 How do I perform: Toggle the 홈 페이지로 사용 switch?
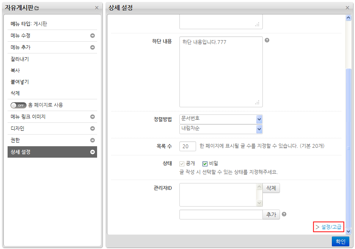[19, 105]
